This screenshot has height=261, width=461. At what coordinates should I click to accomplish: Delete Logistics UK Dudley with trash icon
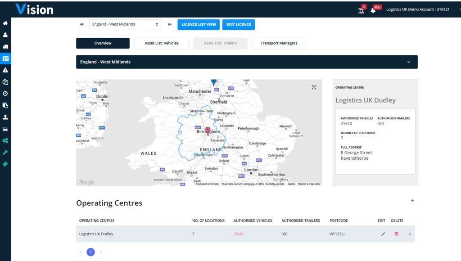[396, 234]
